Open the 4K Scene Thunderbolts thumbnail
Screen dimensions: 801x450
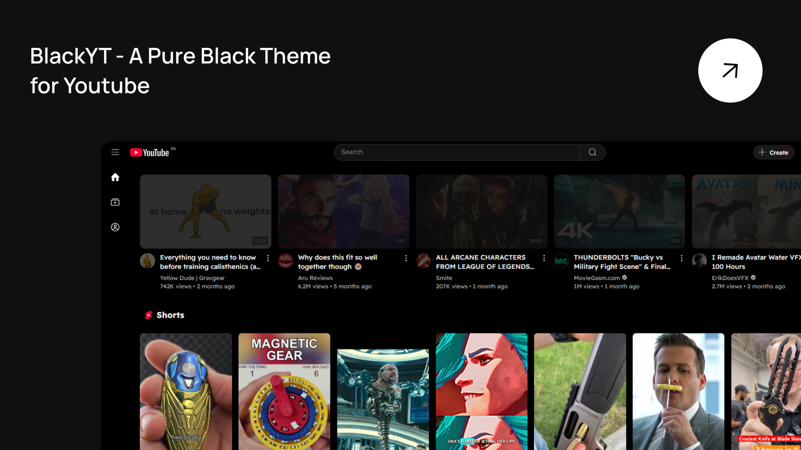coord(620,212)
